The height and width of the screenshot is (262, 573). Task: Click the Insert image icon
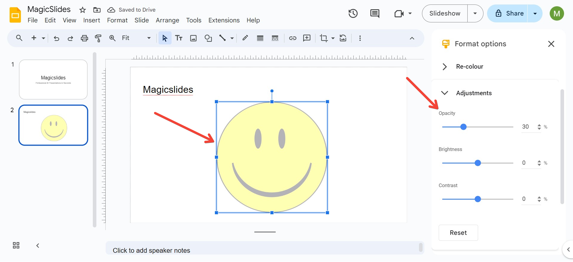point(193,38)
